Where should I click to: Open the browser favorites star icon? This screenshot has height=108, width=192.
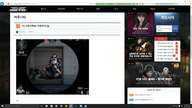point(186,4)
